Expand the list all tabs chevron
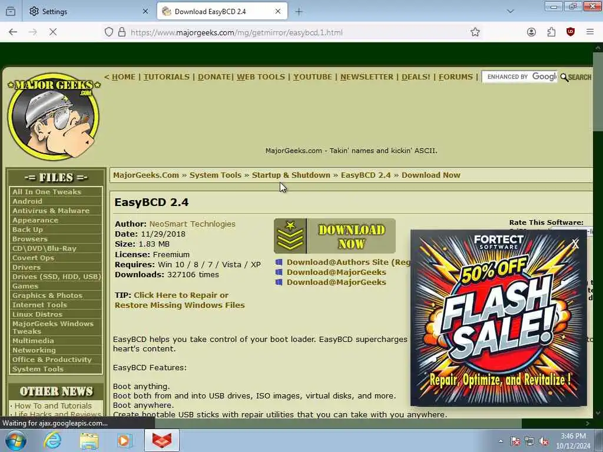The width and height of the screenshot is (603, 452). coord(511,12)
